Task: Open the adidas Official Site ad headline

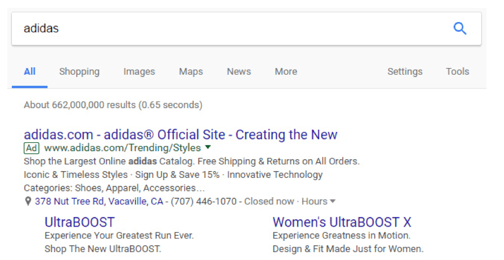Action: click(180, 135)
